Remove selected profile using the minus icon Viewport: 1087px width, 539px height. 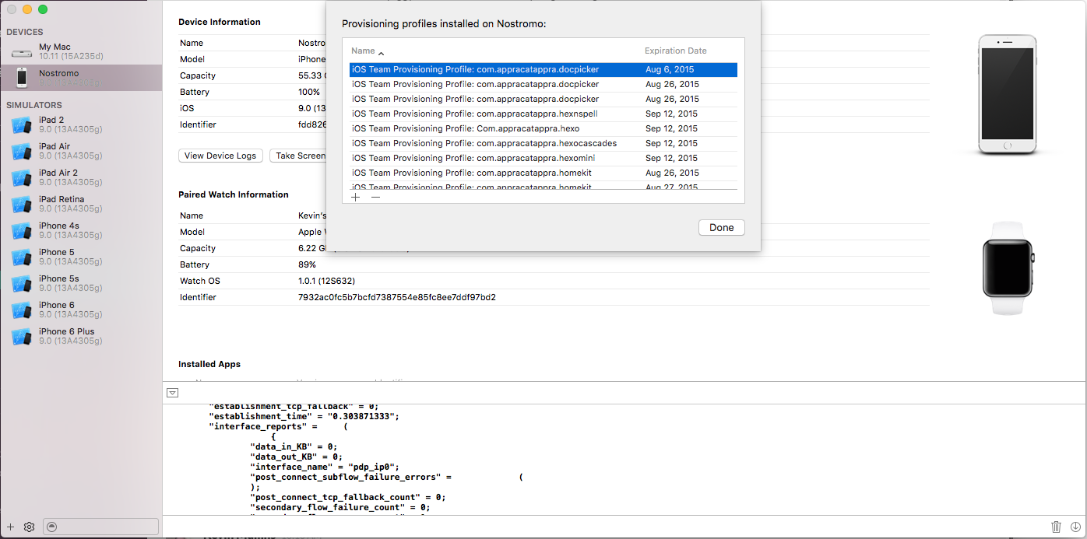375,198
